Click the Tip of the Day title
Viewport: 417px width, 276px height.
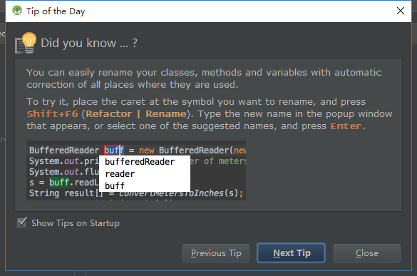click(x=56, y=11)
